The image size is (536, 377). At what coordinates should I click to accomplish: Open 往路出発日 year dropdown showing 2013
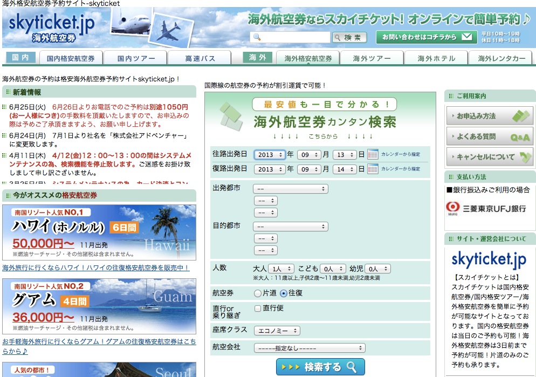pos(270,155)
